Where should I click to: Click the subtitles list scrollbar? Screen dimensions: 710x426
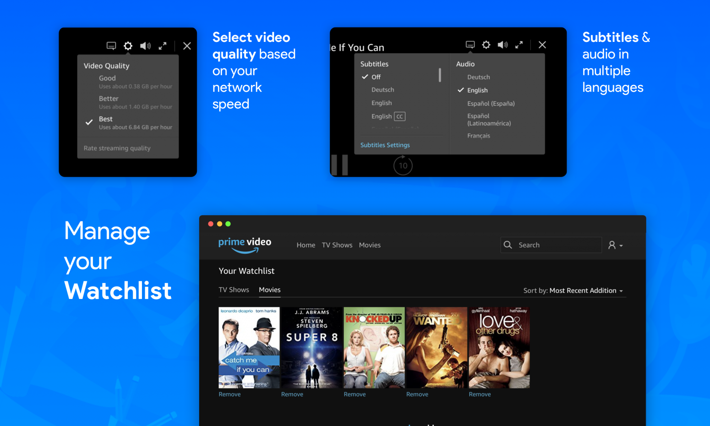coord(440,75)
